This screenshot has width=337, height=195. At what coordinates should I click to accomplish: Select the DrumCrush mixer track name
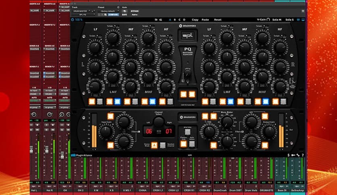[x=220, y=190]
